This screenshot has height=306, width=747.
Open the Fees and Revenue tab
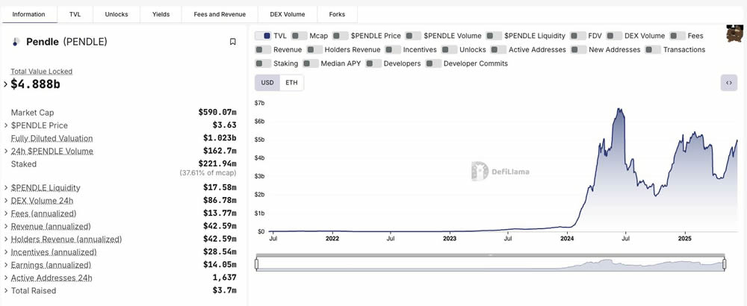pos(220,14)
